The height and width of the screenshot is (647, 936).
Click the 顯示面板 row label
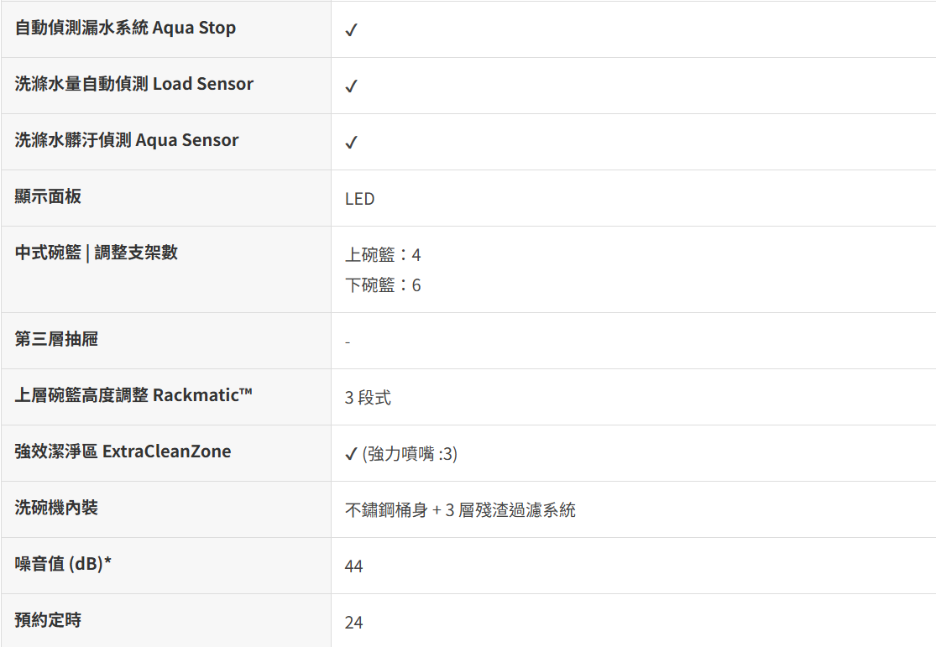[x=48, y=196]
